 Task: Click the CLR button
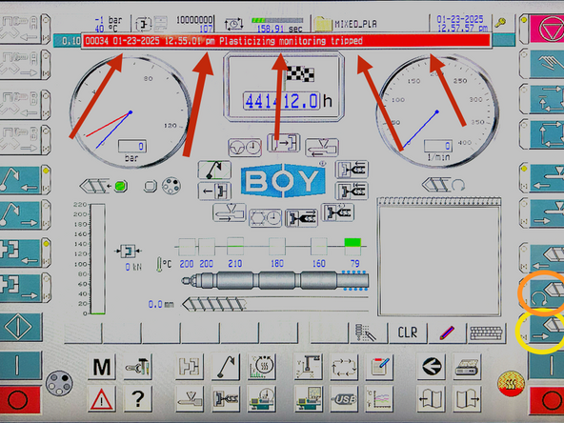click(x=408, y=333)
